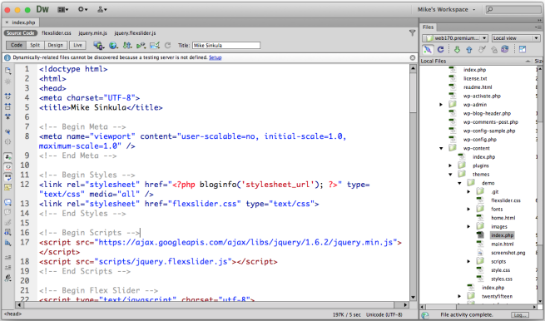The height and width of the screenshot is (321, 545).
Task: Toggle Line Numbers in coding toolbar
Action: tap(7, 157)
